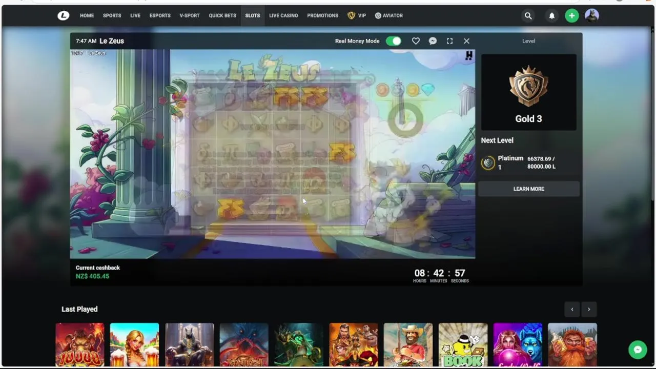Click the Current cashback amount
Viewport: 656px width, 369px height.
pyautogui.click(x=92, y=276)
